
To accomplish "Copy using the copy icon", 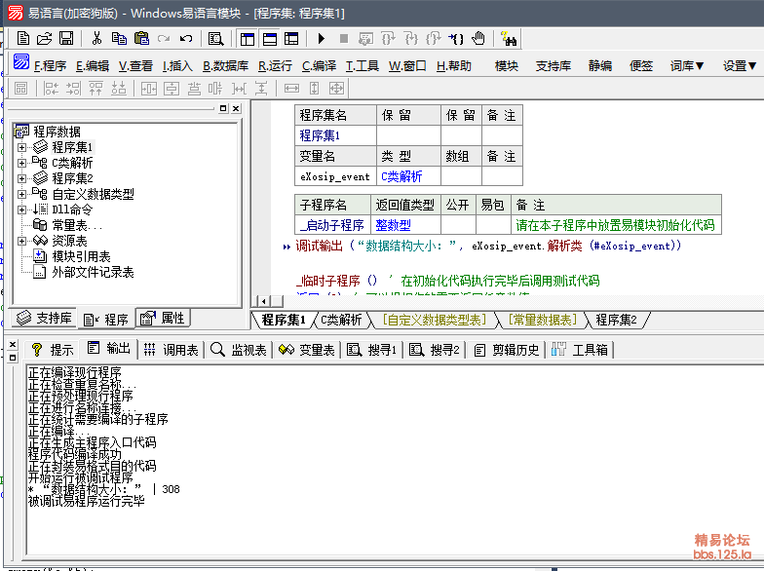I will tap(119, 39).
